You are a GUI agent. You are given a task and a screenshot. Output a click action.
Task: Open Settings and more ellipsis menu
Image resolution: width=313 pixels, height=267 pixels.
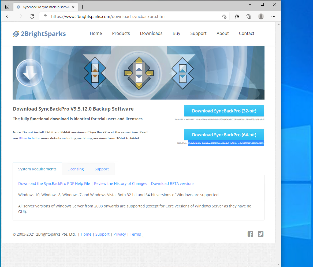click(273, 16)
